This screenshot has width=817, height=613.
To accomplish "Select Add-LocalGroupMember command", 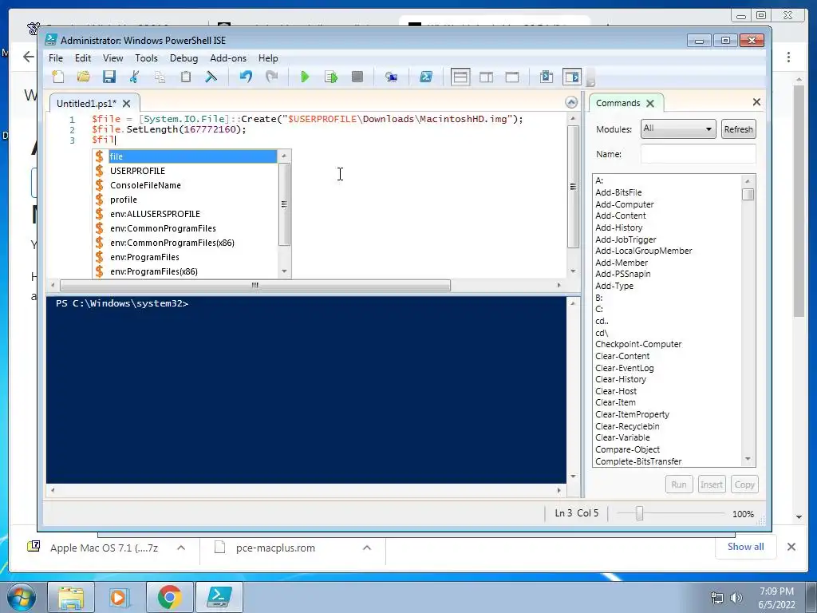I will (644, 251).
